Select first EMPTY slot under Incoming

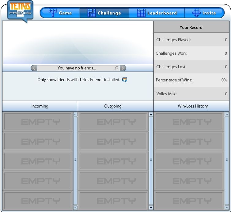click(38, 122)
